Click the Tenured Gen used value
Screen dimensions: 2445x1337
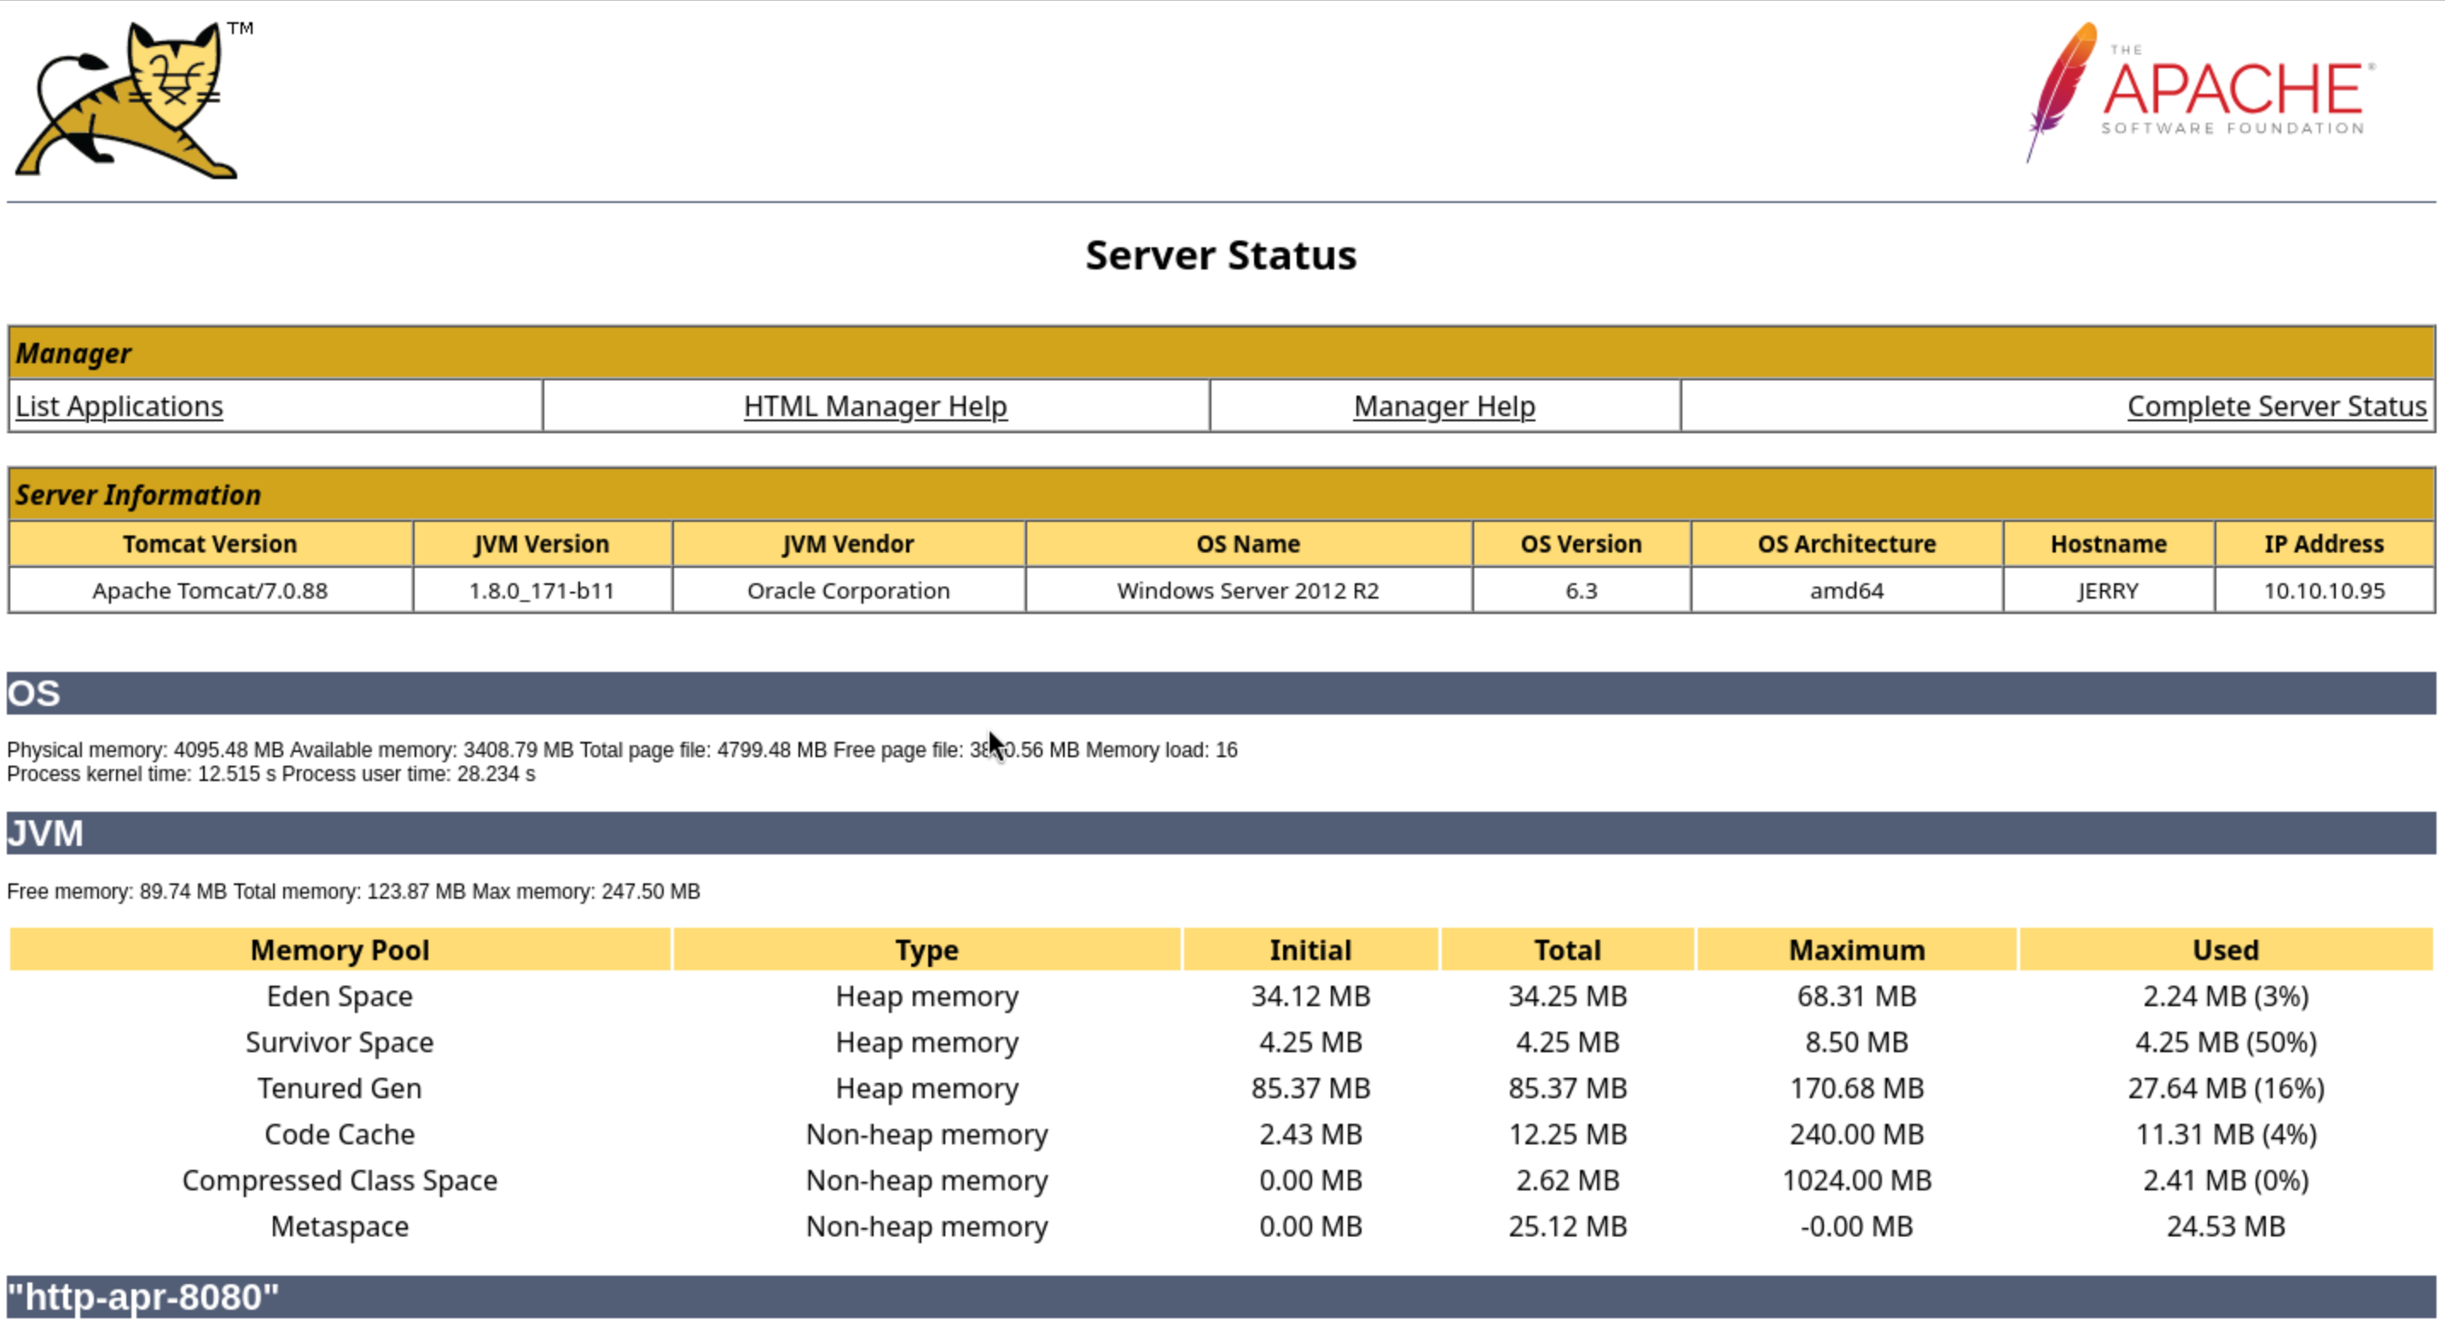click(x=2225, y=1088)
